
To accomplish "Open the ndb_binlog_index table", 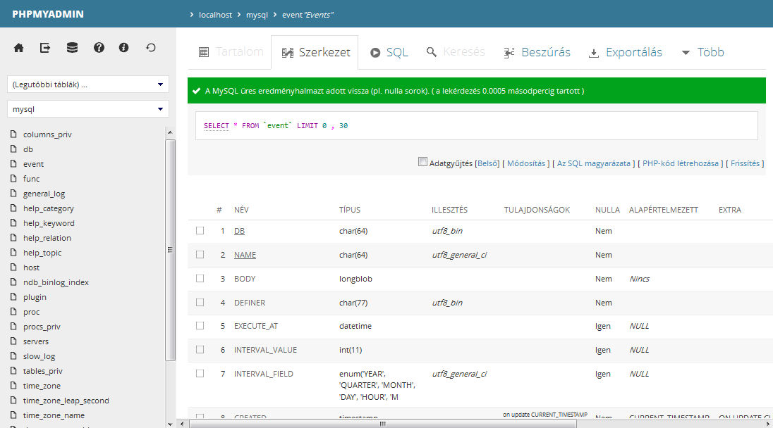I will pyautogui.click(x=56, y=282).
